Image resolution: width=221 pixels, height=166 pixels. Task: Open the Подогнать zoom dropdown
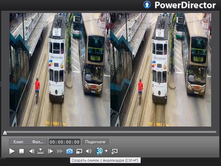(x=95, y=142)
